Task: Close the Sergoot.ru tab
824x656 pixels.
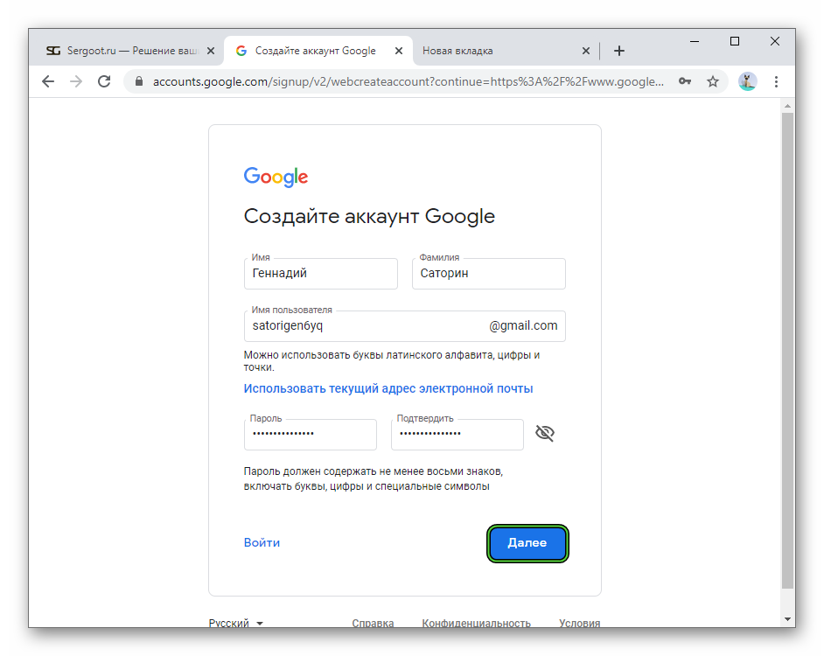Action: 211,51
